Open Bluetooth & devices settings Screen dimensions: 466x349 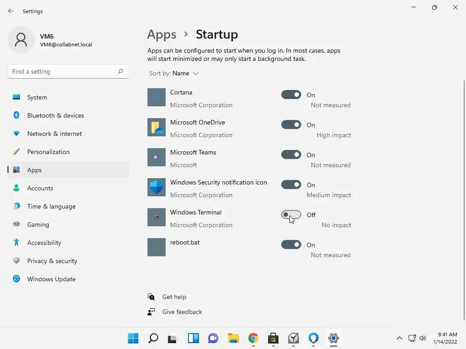click(68, 115)
